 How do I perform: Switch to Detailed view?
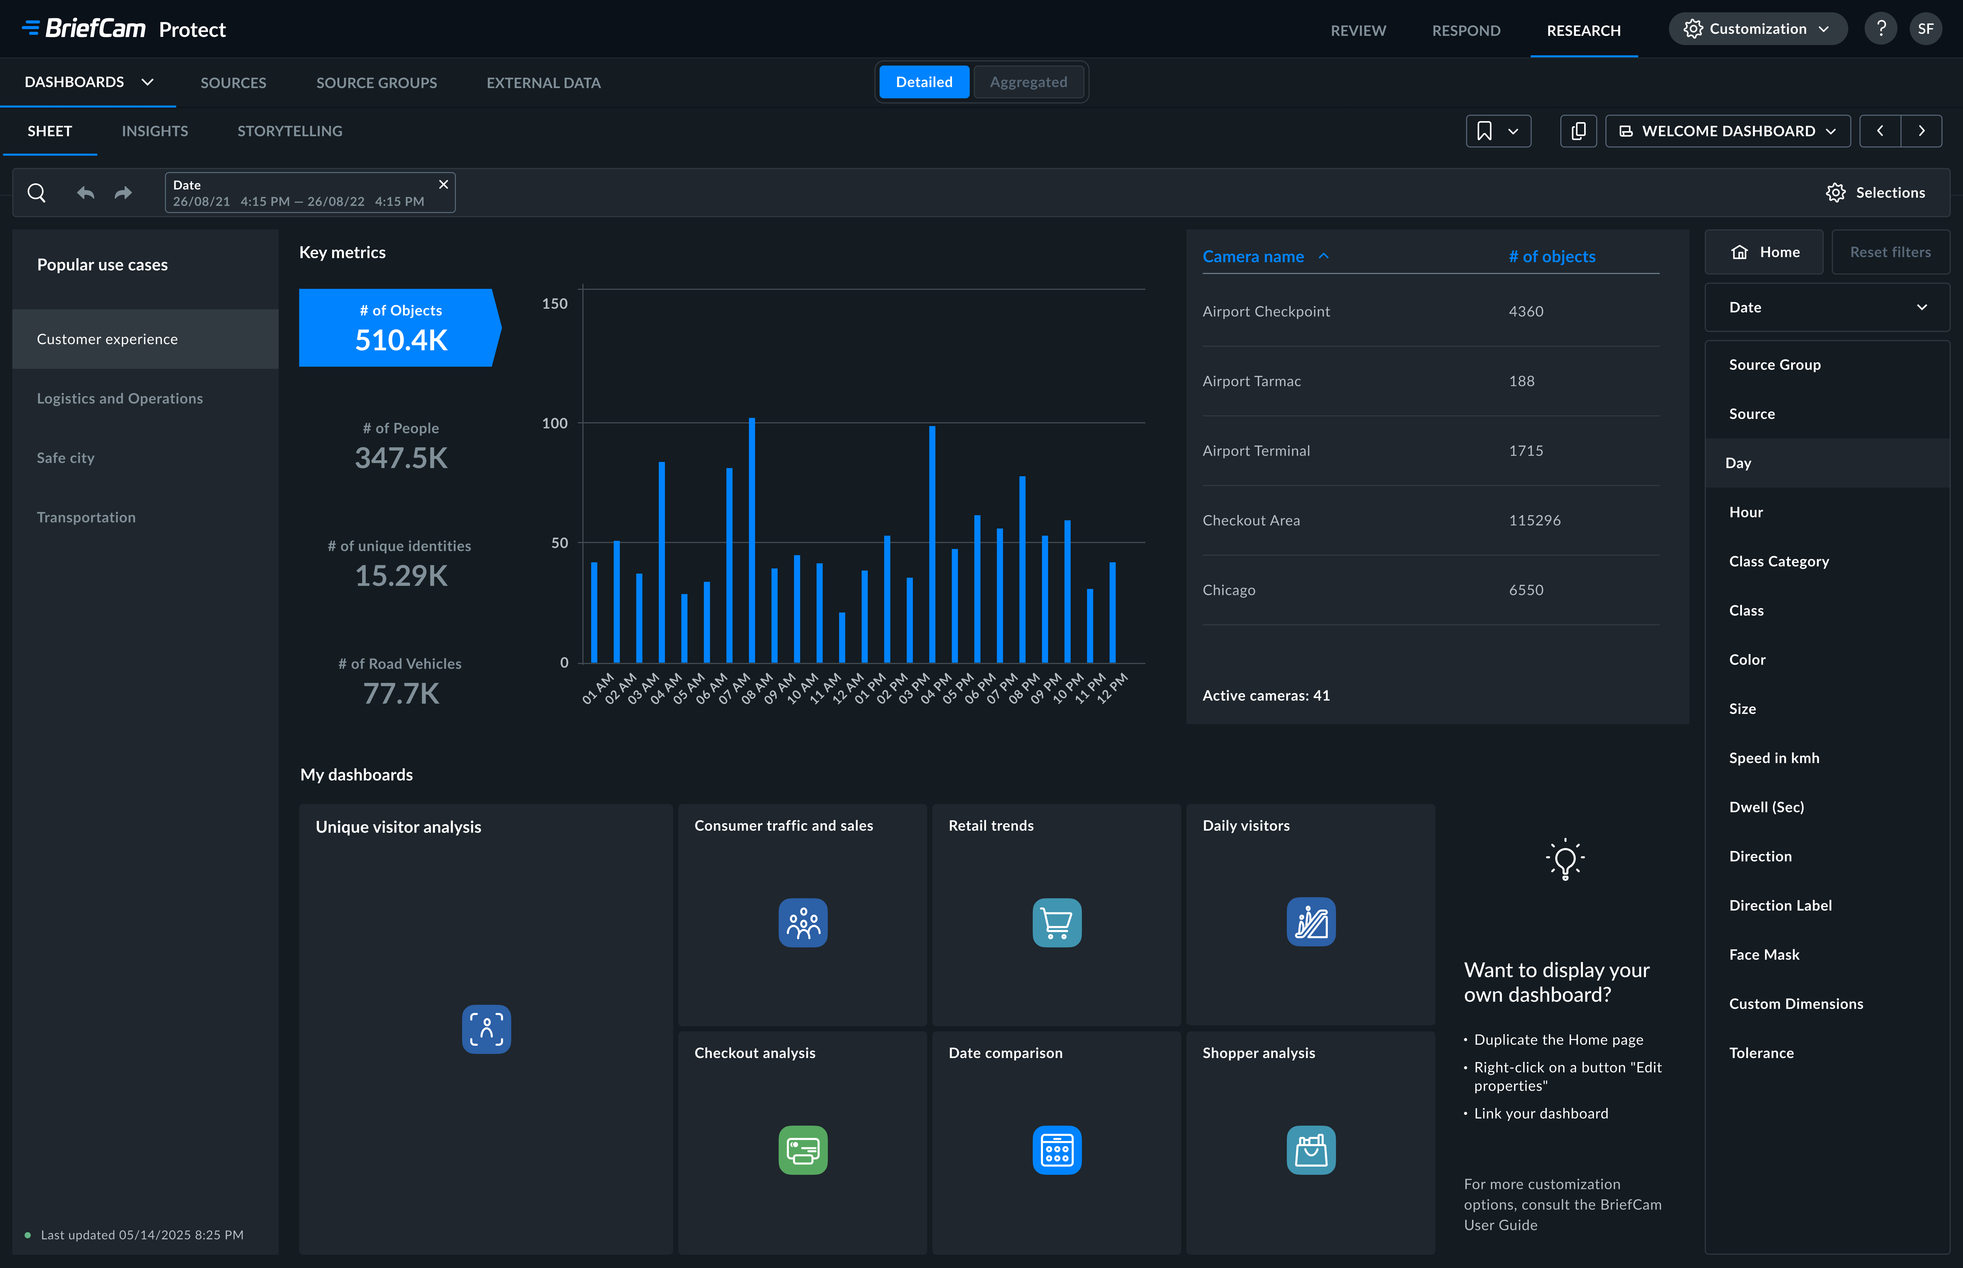[924, 82]
